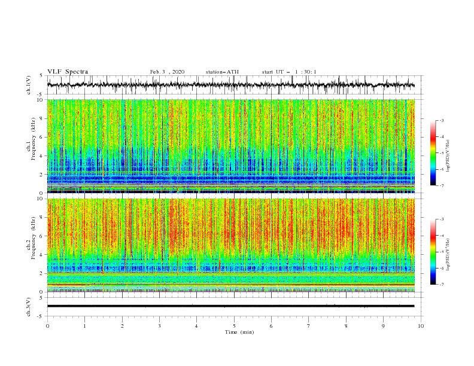Click the ch.1 voltage waveform trace
Image resolution: width=474 pixels, height=366 pixels.
[x=230, y=85]
